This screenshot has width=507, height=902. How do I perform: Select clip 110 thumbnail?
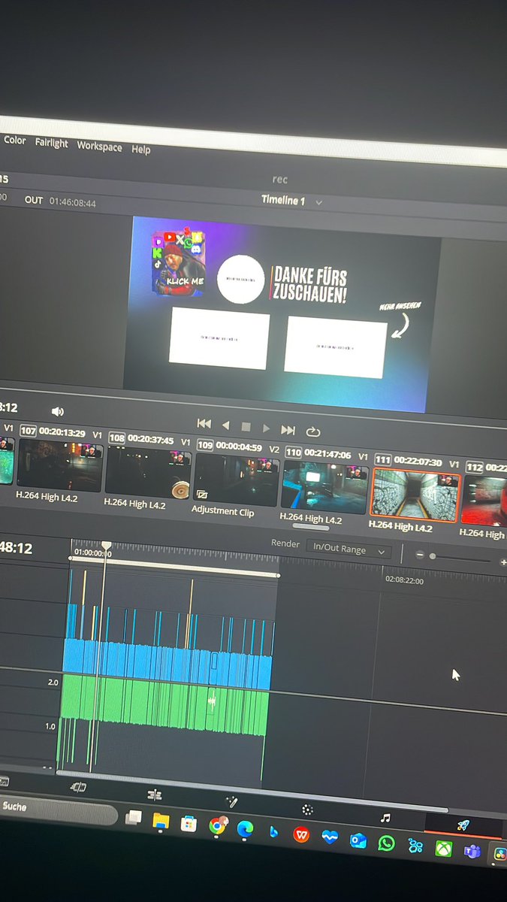click(x=324, y=486)
